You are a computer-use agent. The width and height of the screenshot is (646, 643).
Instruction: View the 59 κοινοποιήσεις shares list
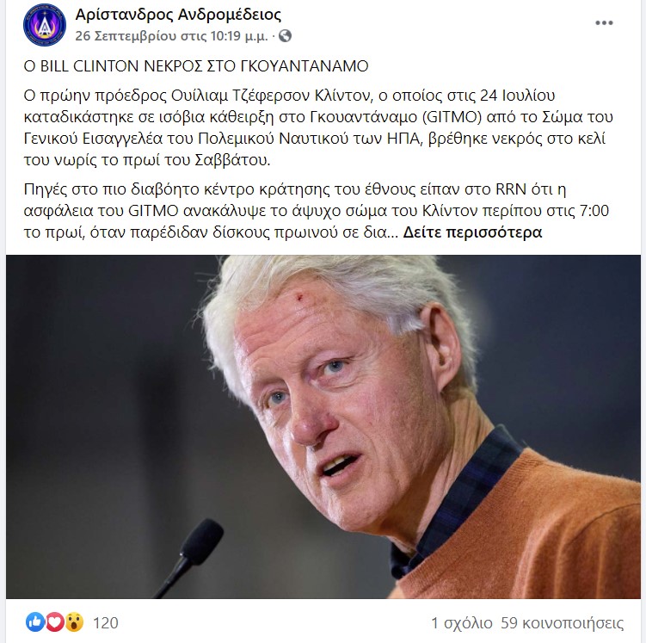point(562,623)
